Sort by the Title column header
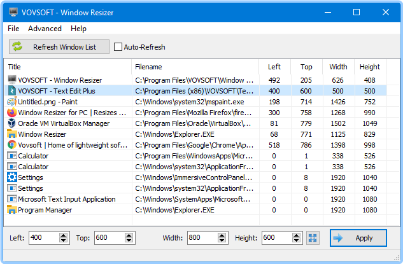 (x=67, y=67)
